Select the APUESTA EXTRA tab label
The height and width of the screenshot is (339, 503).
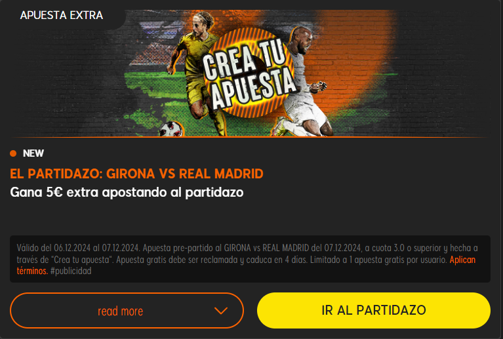62,15
